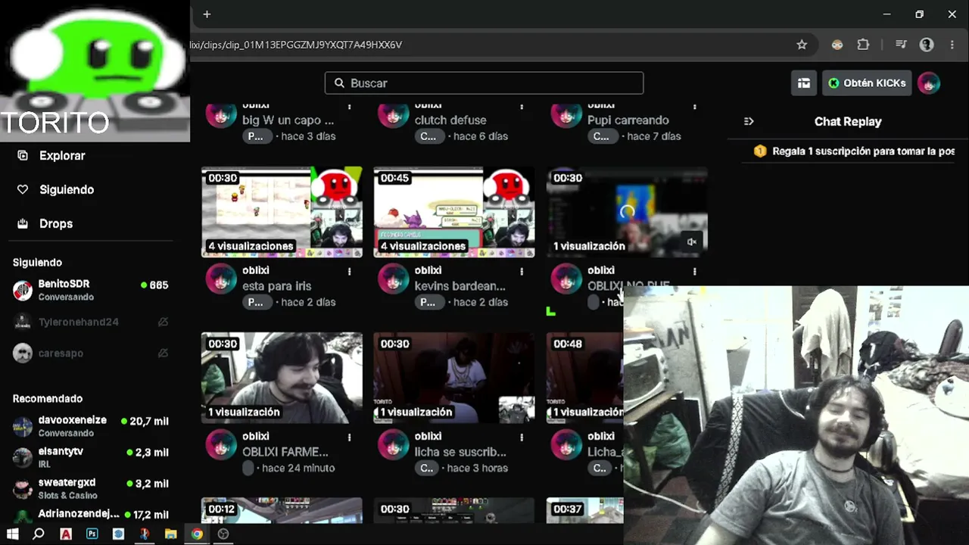
Task: Open the Explorar page in sidebar
Action: pos(62,155)
